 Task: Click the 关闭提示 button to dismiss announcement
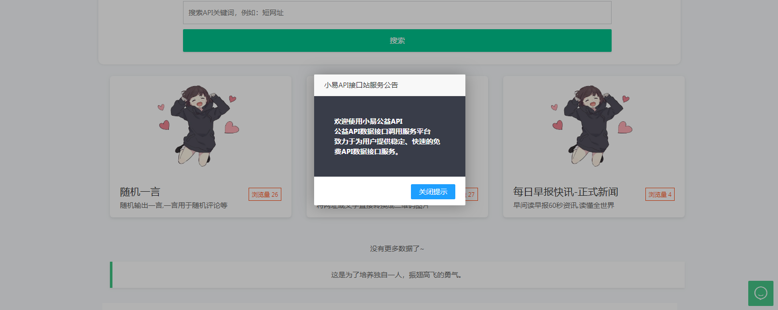coord(433,192)
